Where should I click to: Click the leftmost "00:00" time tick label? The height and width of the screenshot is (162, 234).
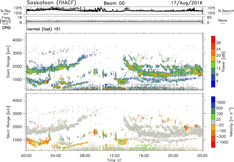(x=26, y=156)
